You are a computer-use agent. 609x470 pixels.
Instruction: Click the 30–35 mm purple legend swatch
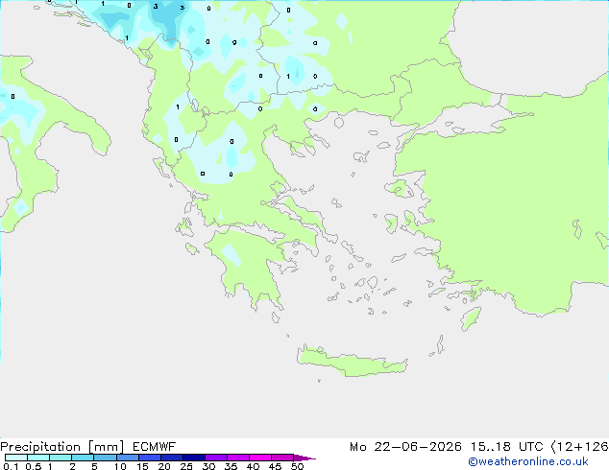point(215,458)
